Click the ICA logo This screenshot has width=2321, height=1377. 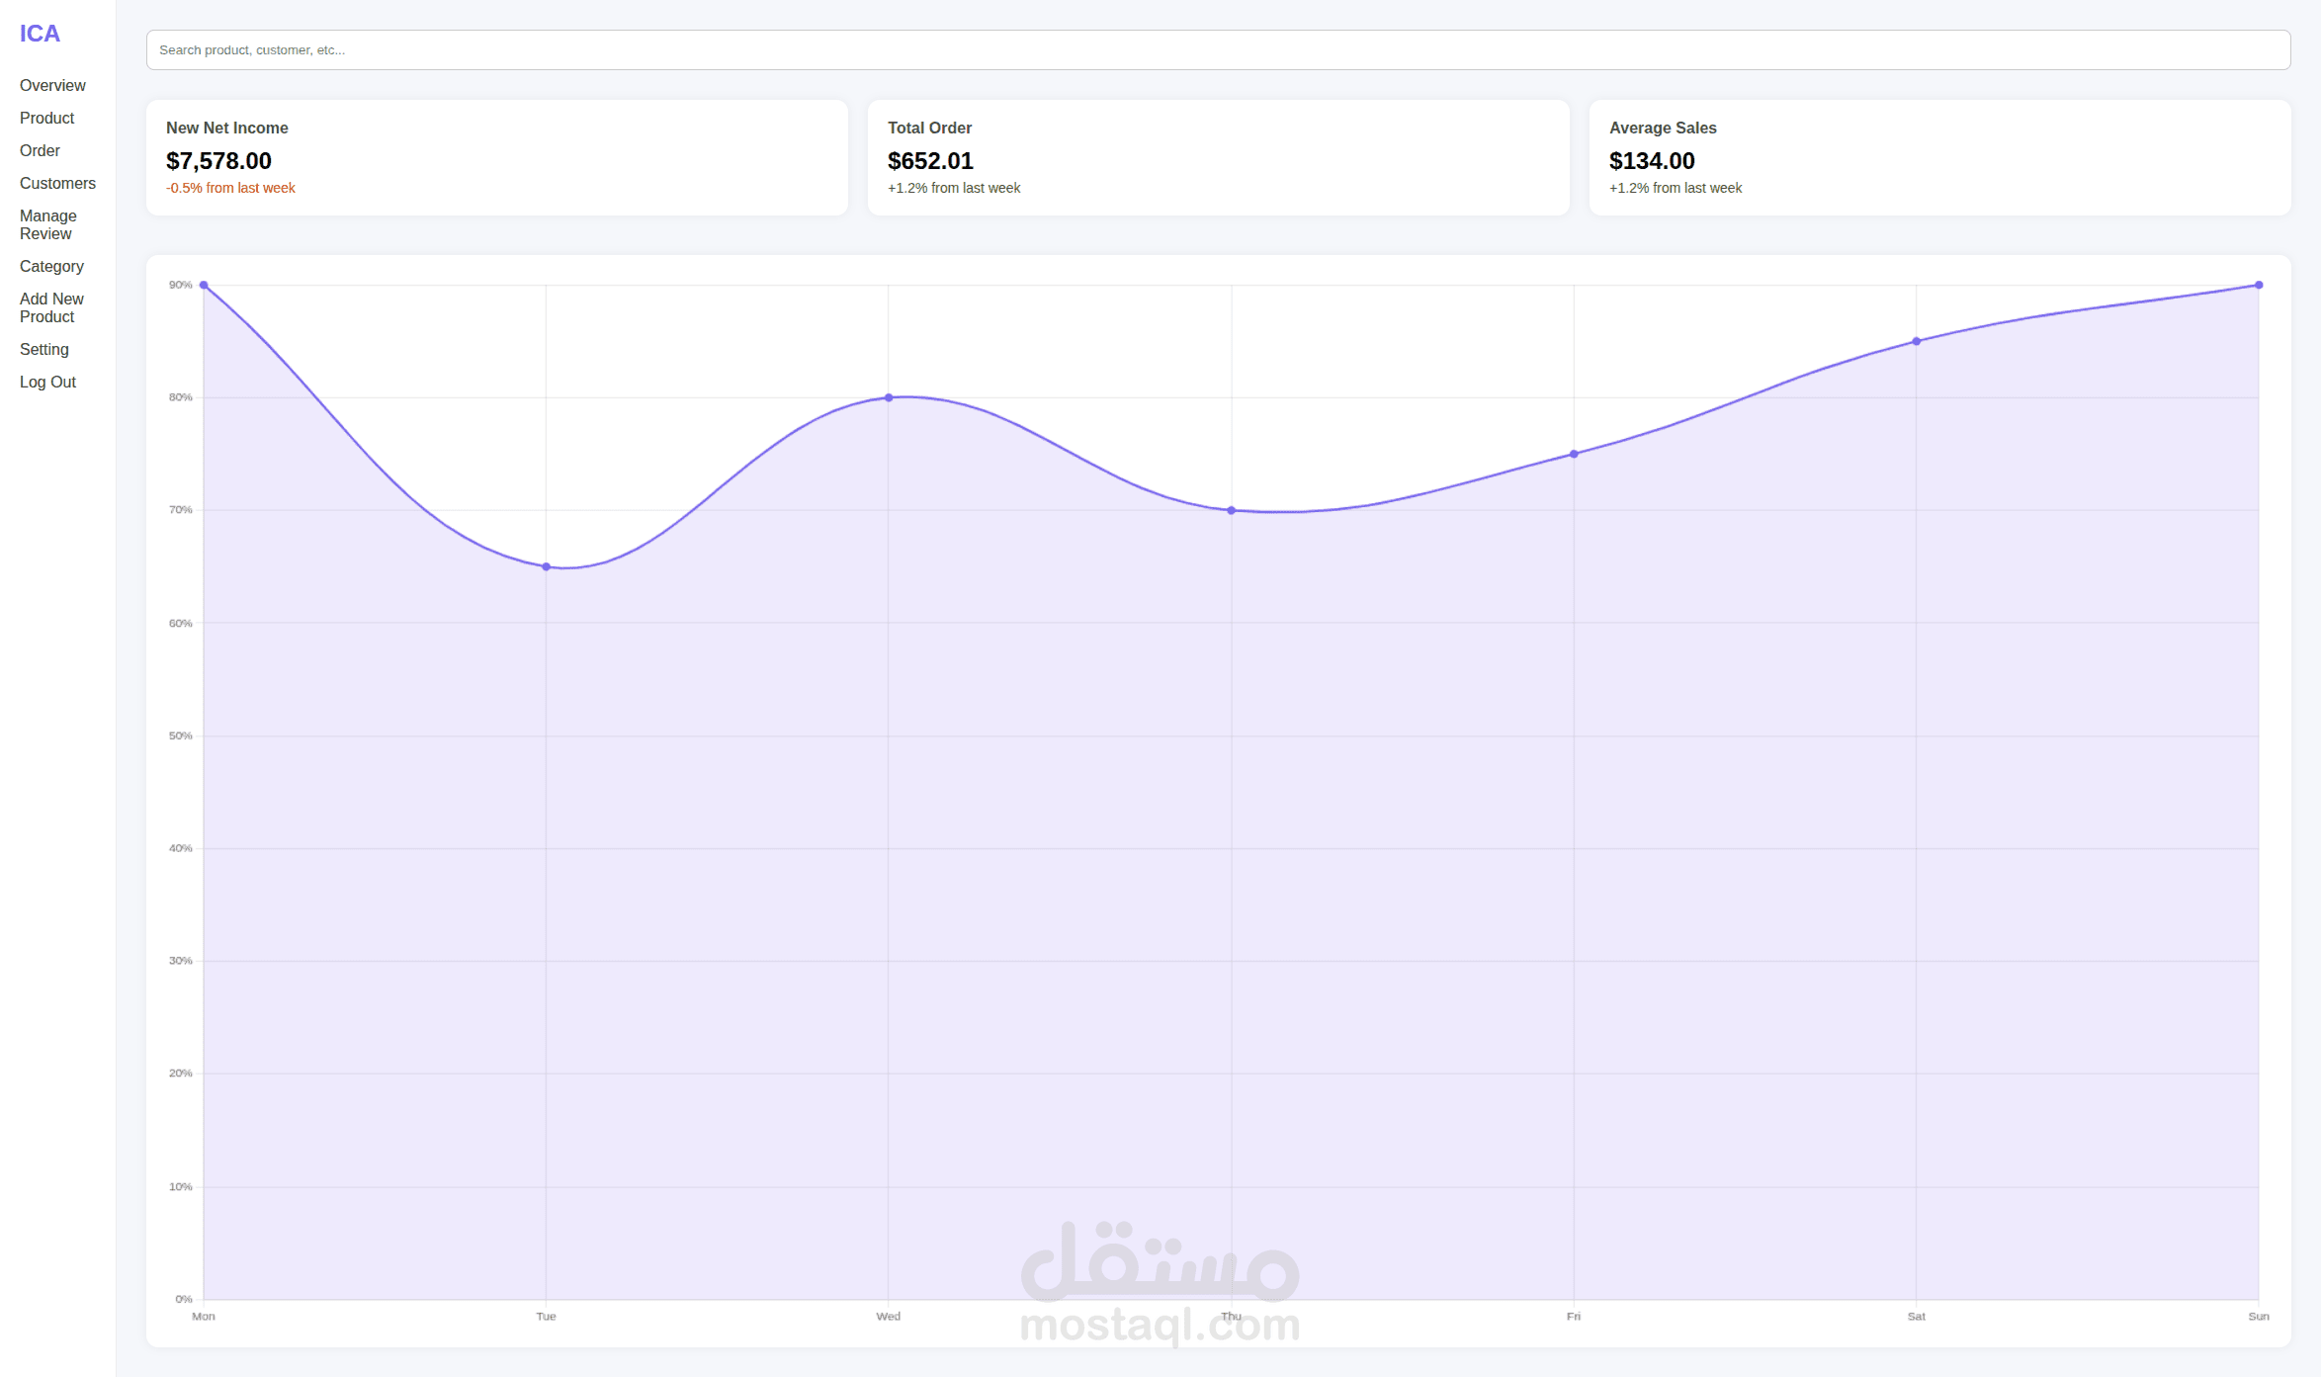click(40, 34)
